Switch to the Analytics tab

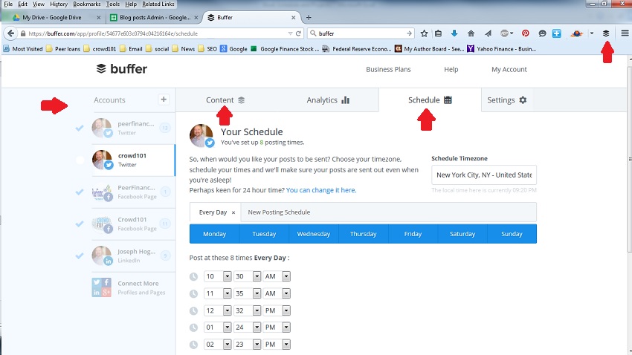[328, 100]
